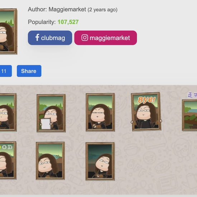Click the popularity count 107,527
This screenshot has height=197, width=197.
coord(68,22)
